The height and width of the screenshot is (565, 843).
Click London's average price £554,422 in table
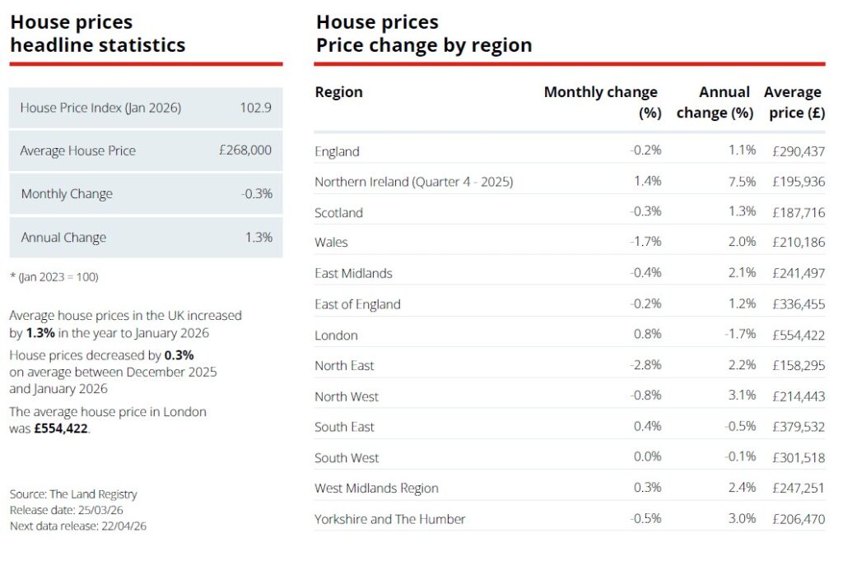799,335
